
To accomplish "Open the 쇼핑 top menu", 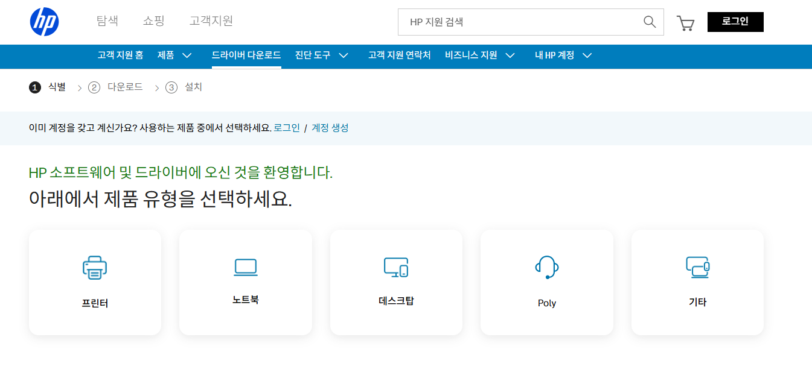I will pyautogui.click(x=153, y=21).
